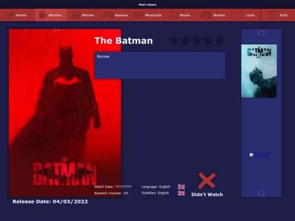The height and width of the screenshot is (221, 295).
Task: Go to the Books section
Action: point(213,15)
